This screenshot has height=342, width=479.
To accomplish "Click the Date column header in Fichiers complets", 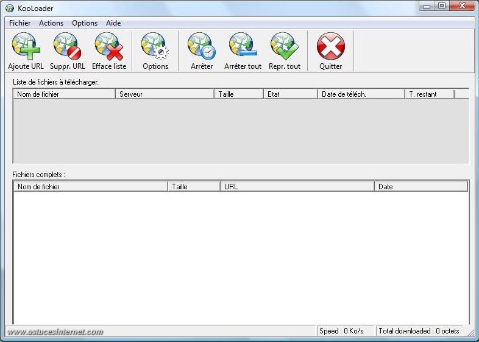I will 421,187.
